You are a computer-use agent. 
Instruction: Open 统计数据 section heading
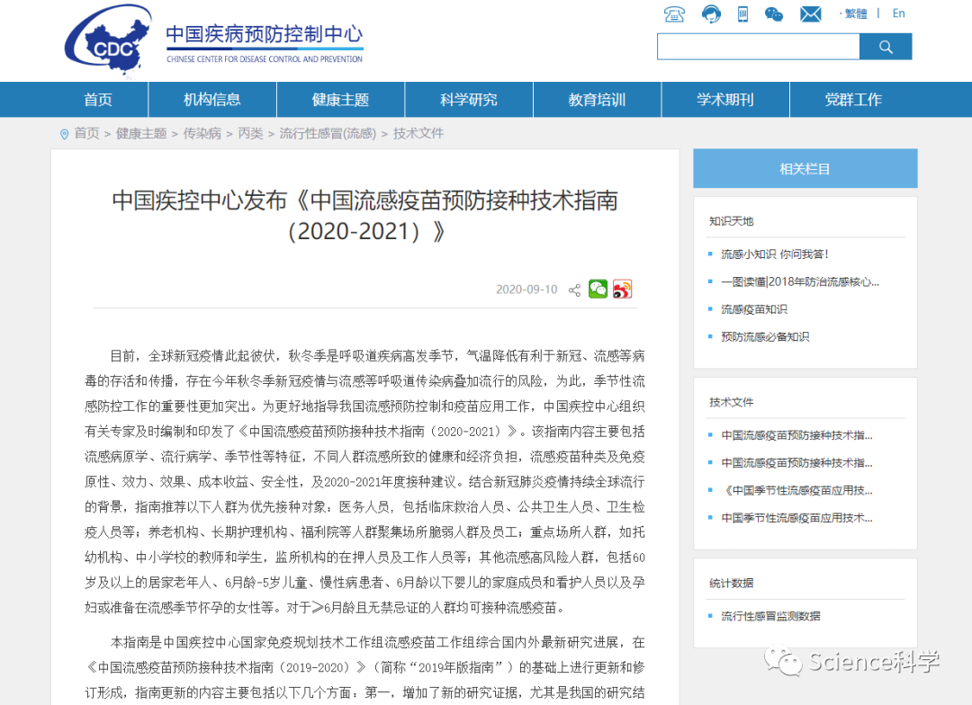(x=732, y=583)
